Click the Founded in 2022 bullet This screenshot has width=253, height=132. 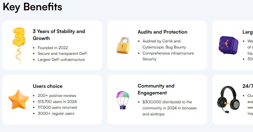pos(53,48)
